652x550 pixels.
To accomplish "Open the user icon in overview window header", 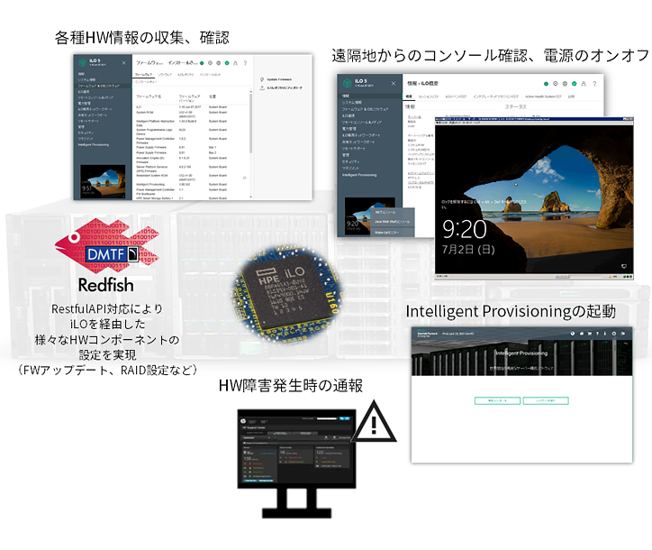I will [x=584, y=84].
